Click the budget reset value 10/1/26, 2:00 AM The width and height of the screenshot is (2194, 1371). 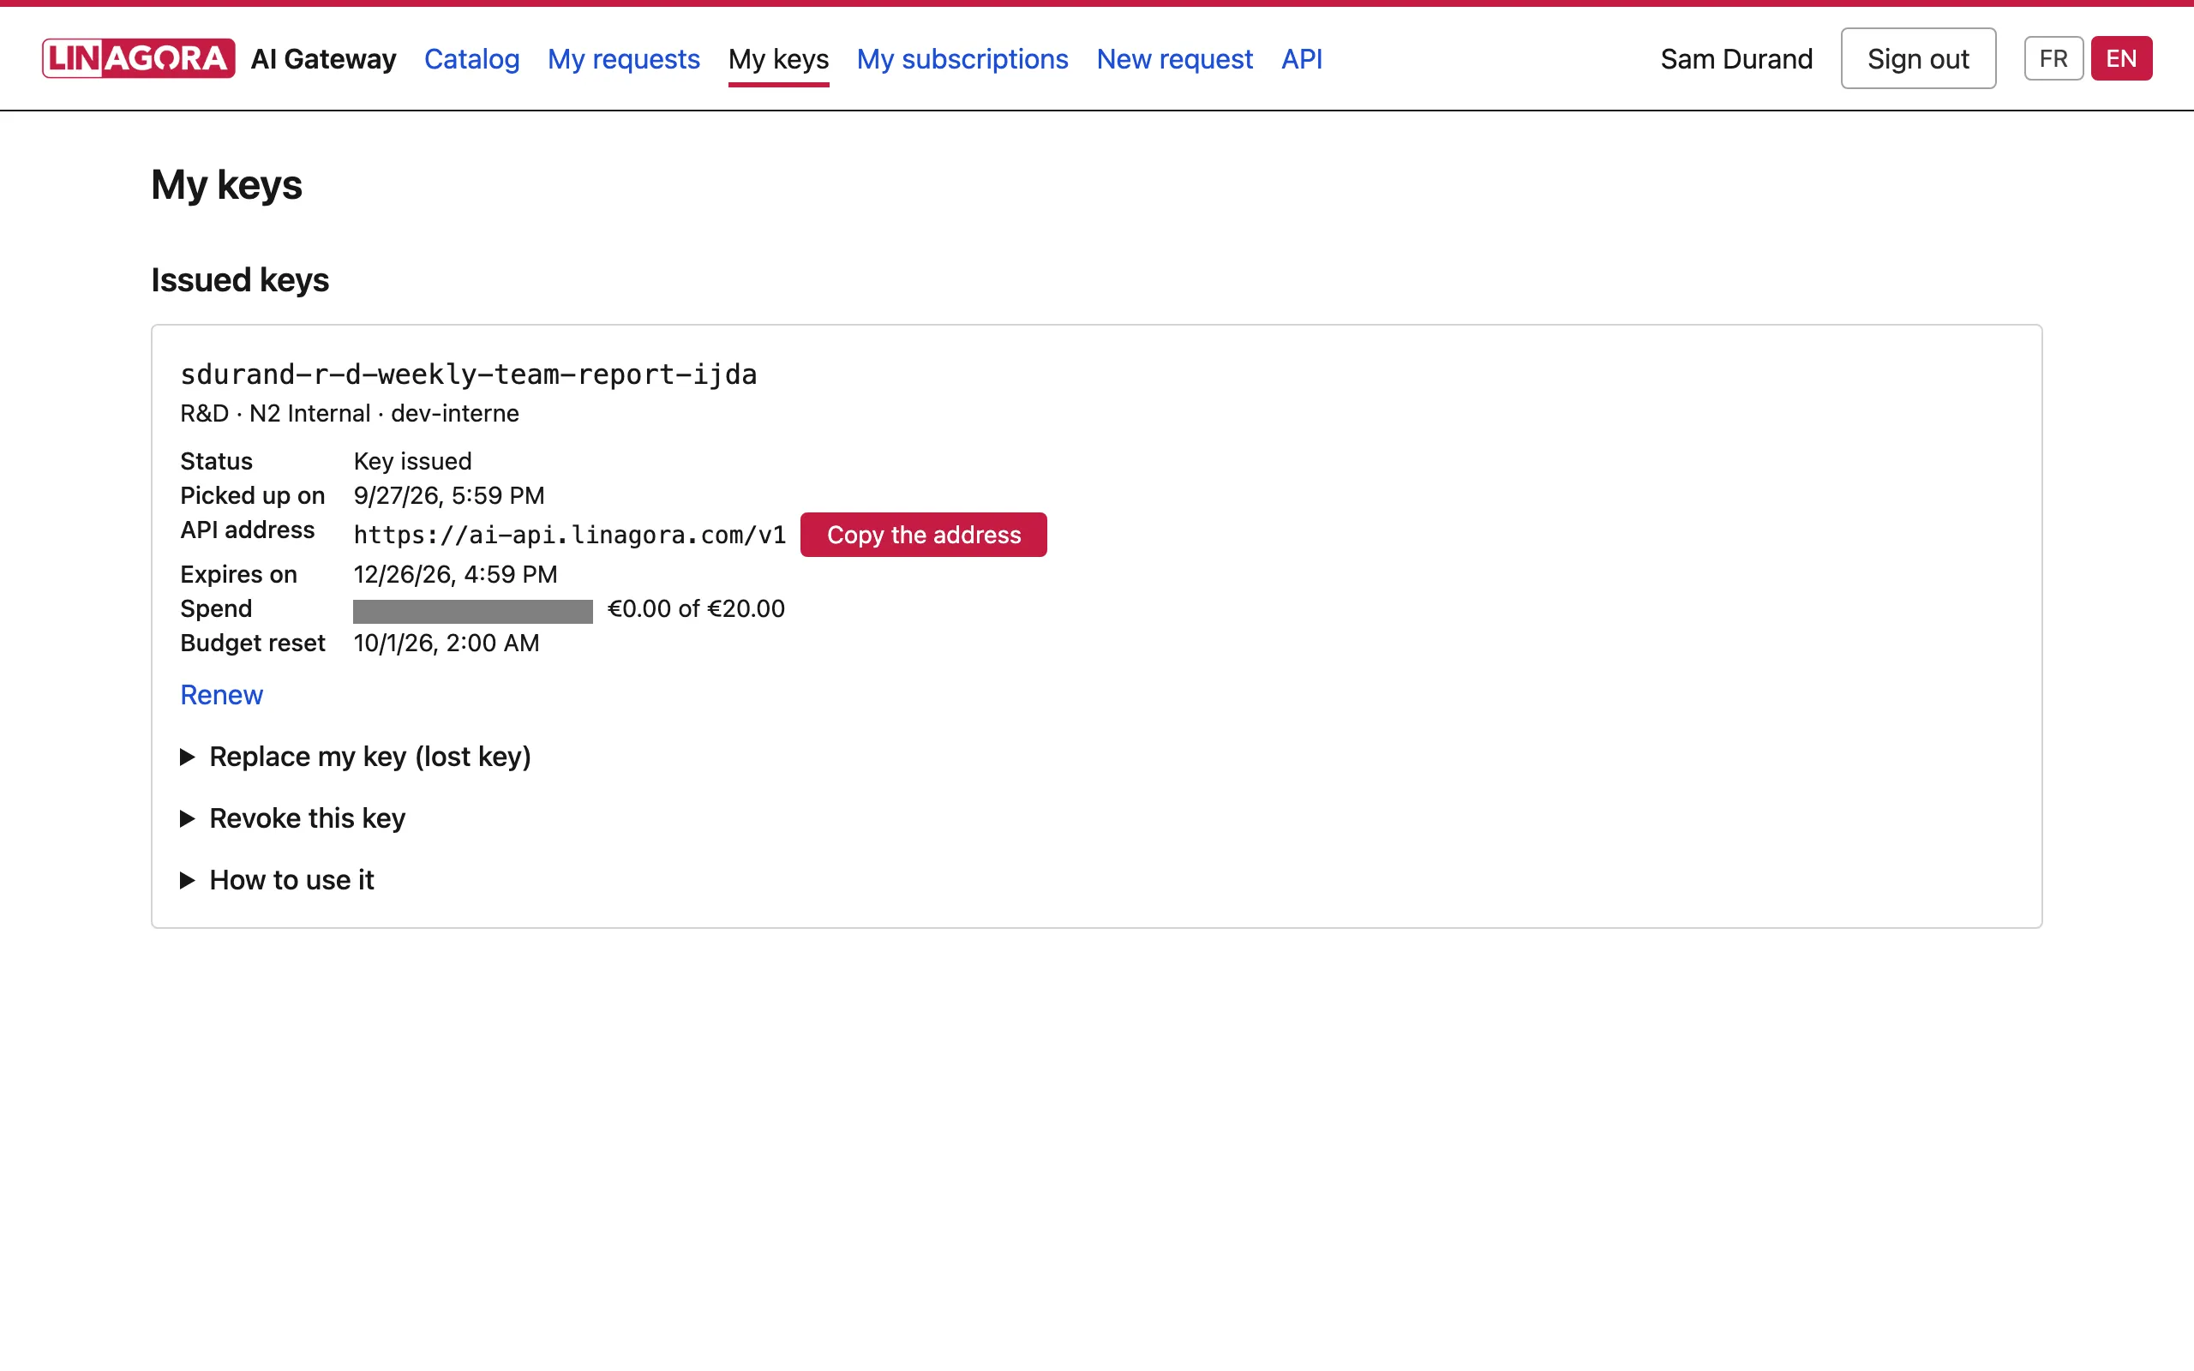pos(446,643)
